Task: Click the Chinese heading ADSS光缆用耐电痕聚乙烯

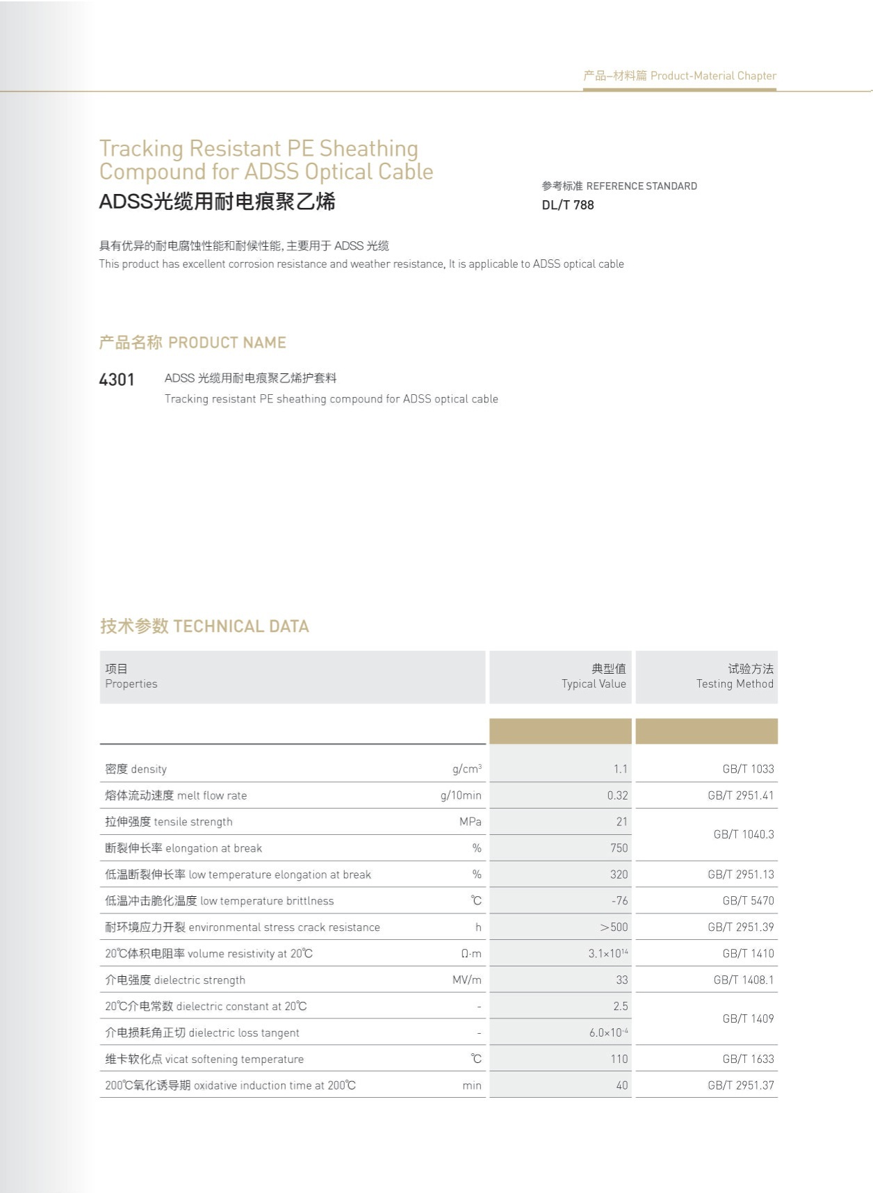Action: pyautogui.click(x=217, y=202)
